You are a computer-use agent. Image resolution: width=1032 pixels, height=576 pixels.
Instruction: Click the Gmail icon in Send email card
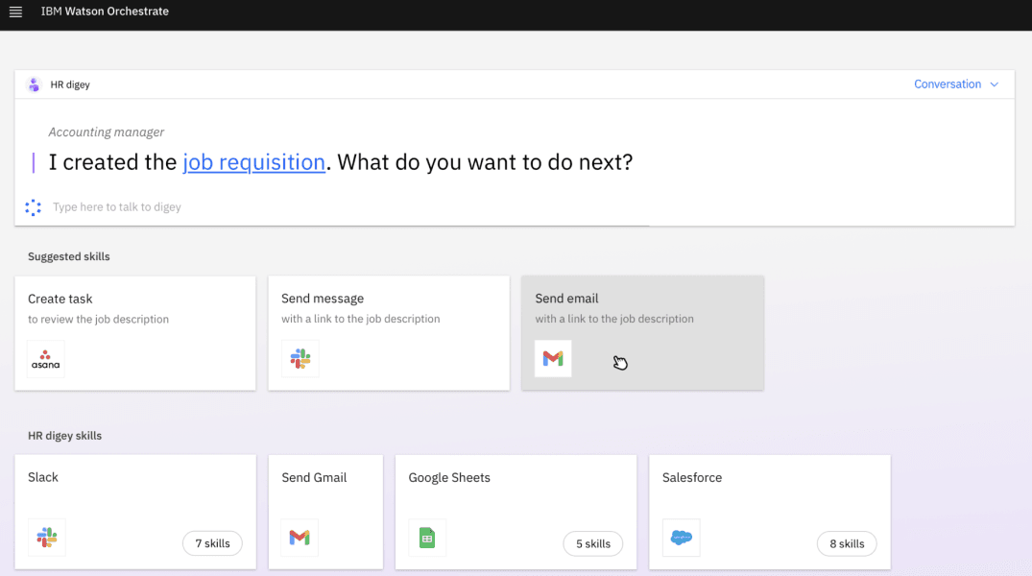click(553, 358)
